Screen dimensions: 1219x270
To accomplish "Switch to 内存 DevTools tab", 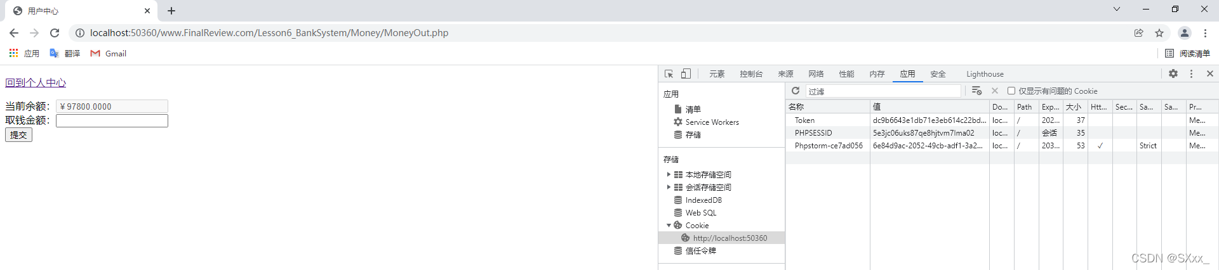I will point(877,74).
